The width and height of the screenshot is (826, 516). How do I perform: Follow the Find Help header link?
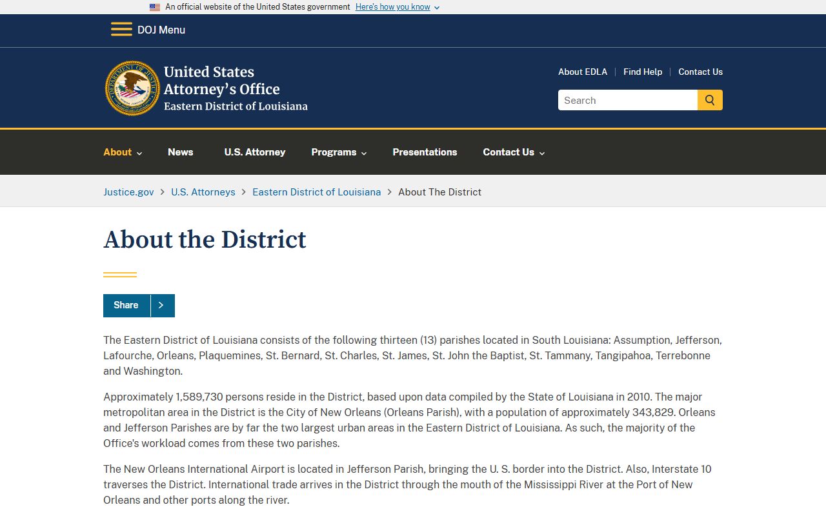coord(643,72)
